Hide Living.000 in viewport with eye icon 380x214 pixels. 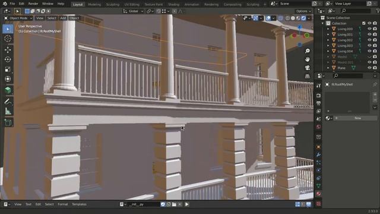tap(369, 29)
